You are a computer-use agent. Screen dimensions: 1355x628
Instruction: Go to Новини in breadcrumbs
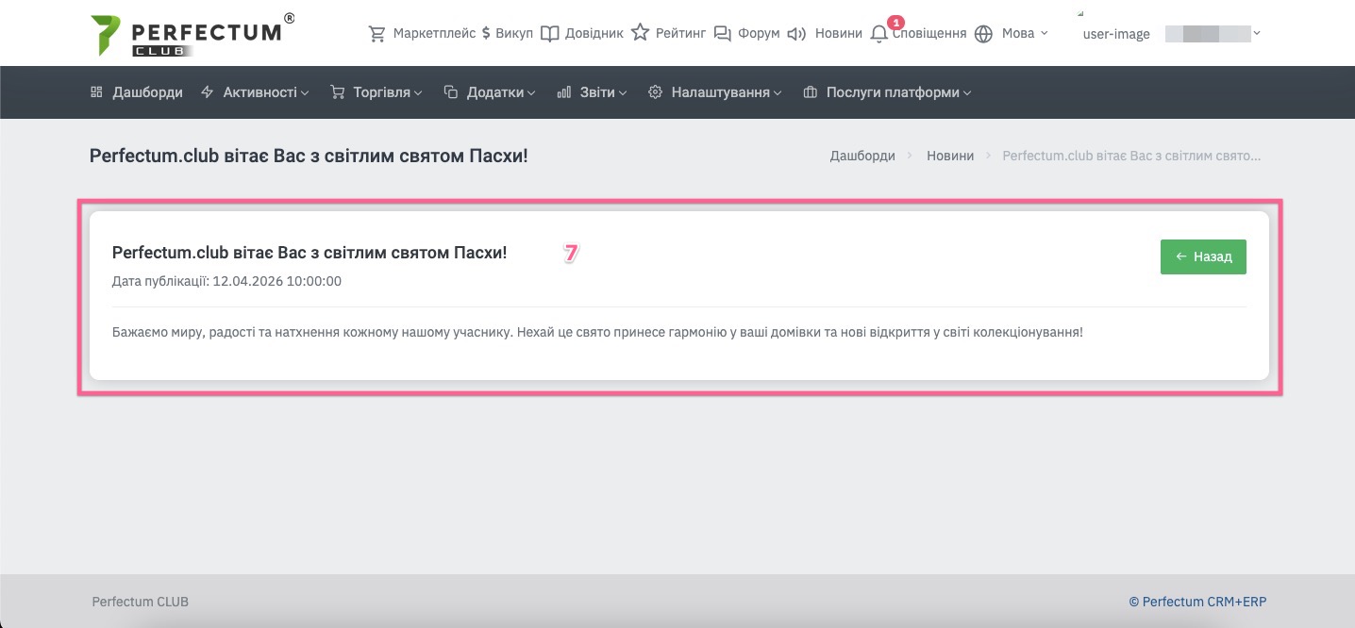click(x=949, y=156)
